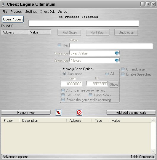Select the Usermode radio button
The width and height of the screenshot is (157, 160).
pos(64,74)
